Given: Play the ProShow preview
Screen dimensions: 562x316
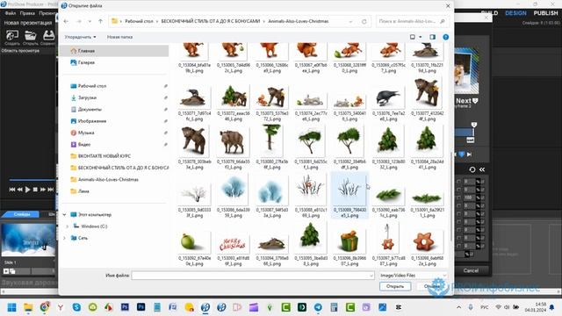Looking at the screenshot, I should tap(27, 190).
